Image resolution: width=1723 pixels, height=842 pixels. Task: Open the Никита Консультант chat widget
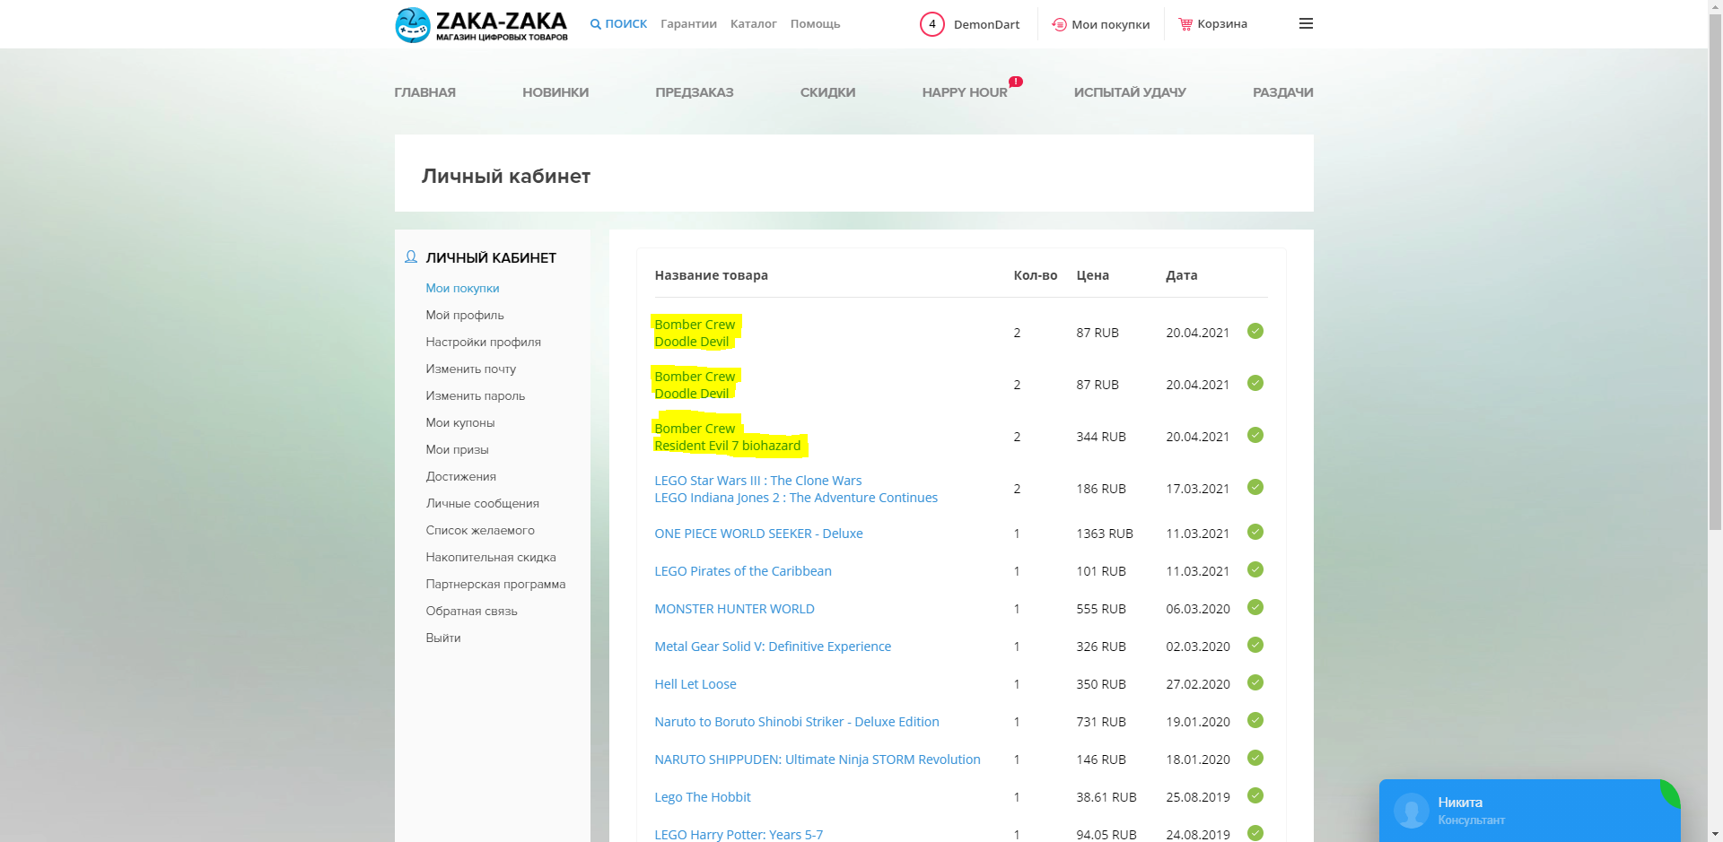[1530, 811]
